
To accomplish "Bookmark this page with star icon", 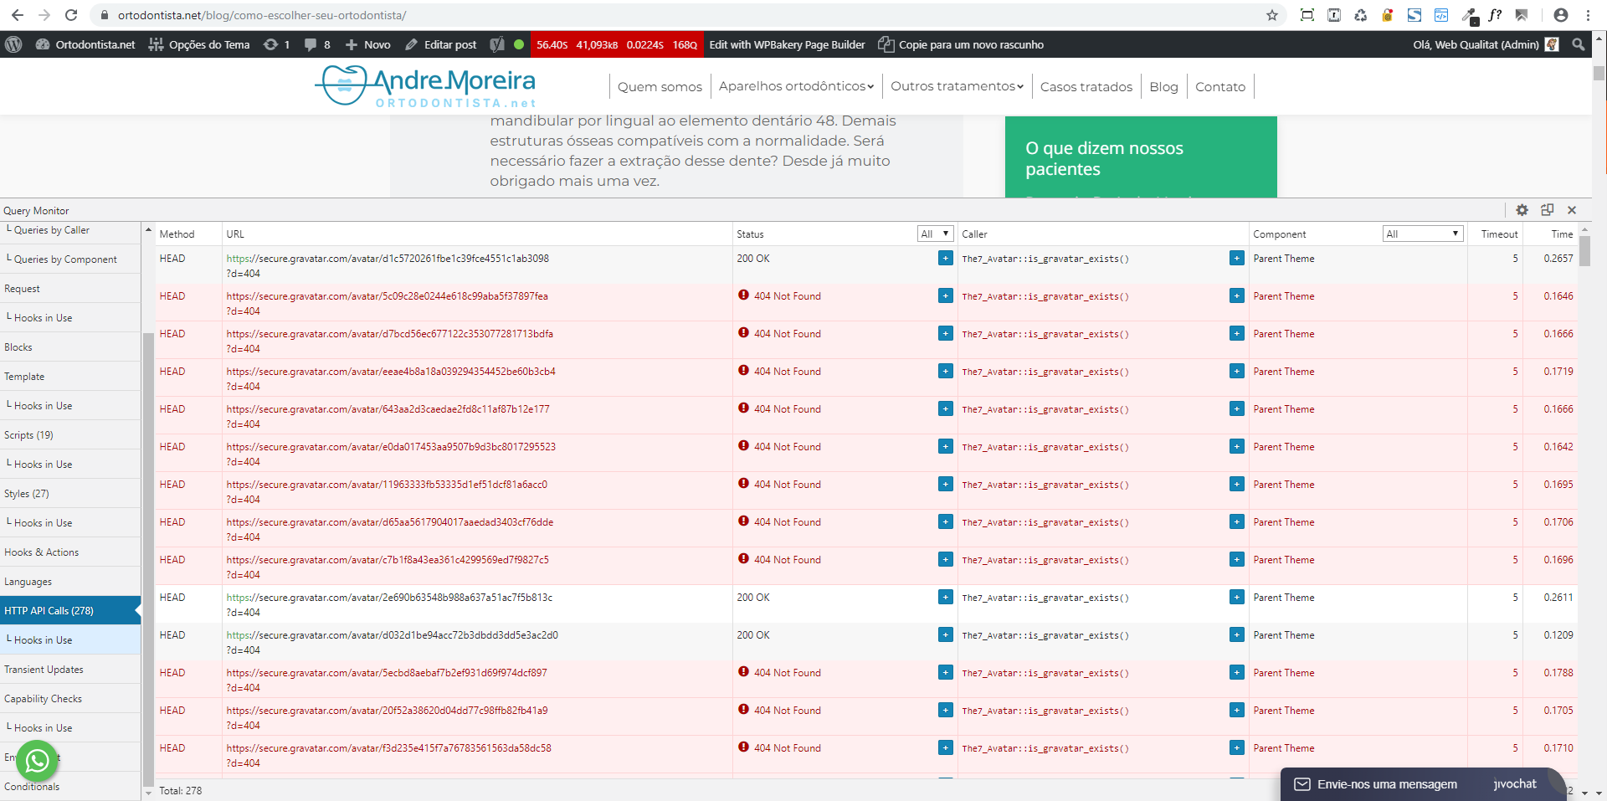I will (1272, 15).
